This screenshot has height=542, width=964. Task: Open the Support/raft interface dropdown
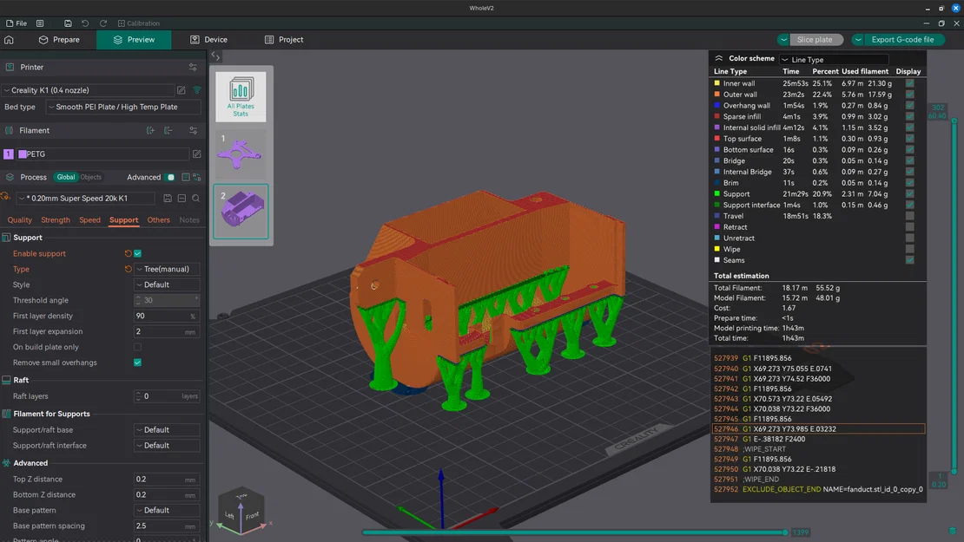point(168,446)
